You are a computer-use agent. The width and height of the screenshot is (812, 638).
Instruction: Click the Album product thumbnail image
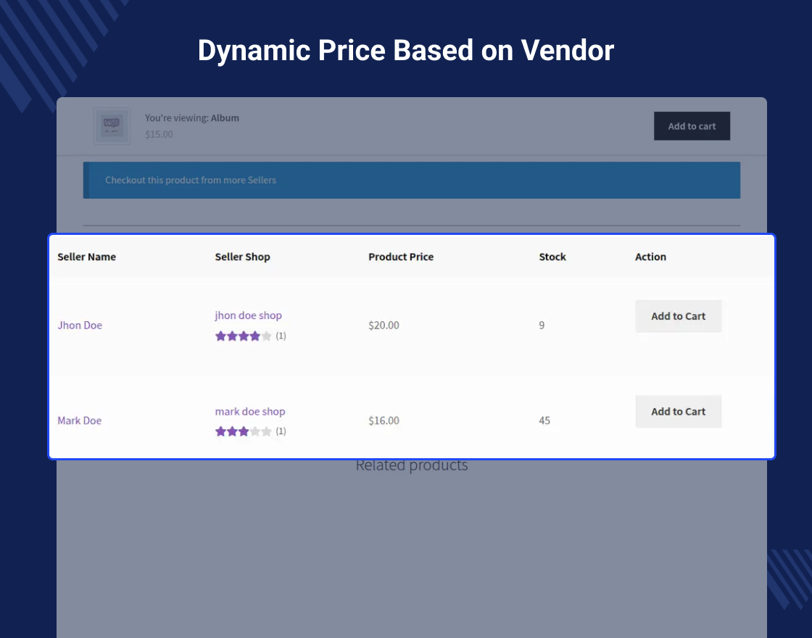pyautogui.click(x=112, y=126)
